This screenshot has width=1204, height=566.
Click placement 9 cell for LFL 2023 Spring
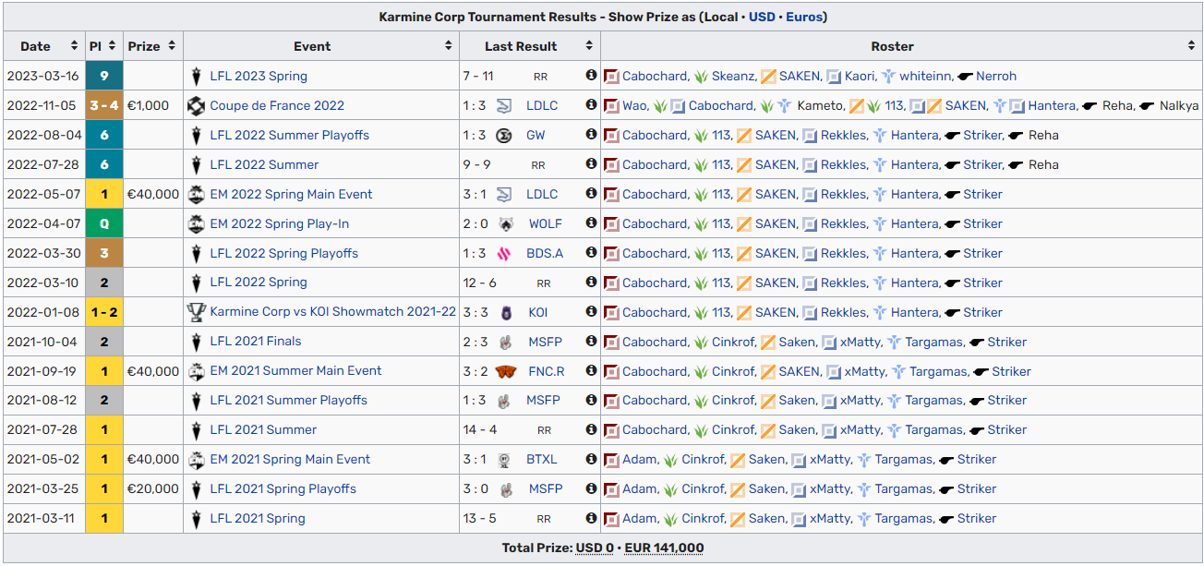coord(104,76)
